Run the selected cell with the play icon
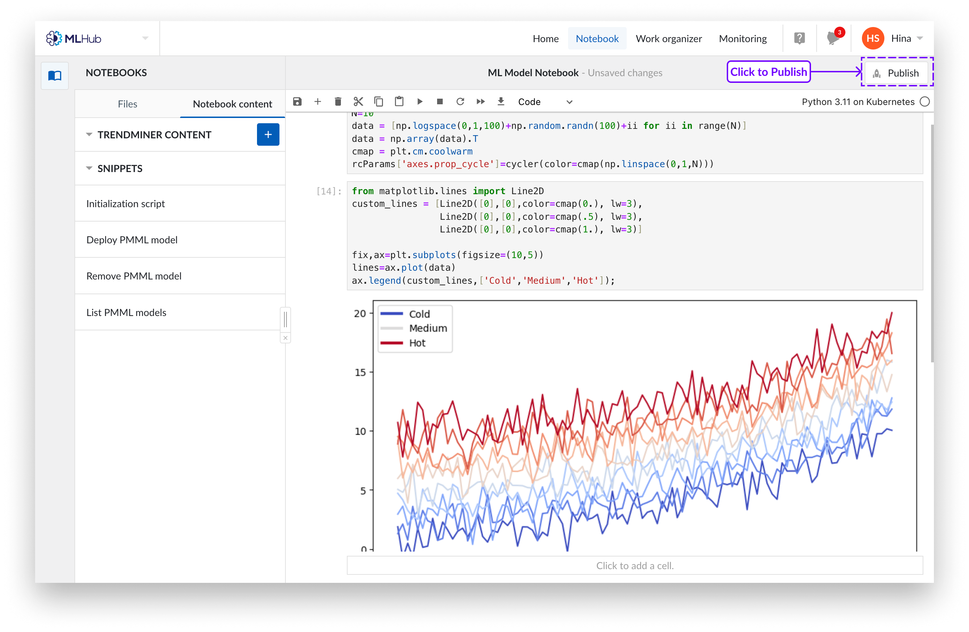 (420, 101)
